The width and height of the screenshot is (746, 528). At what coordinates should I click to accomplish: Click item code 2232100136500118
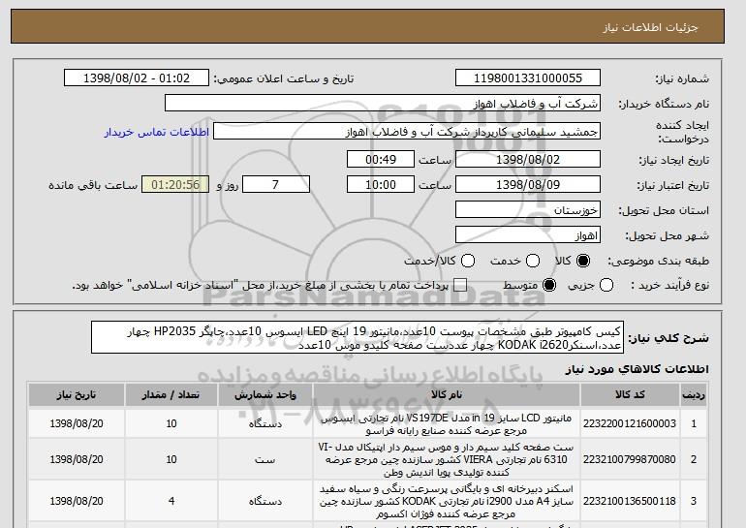[x=630, y=501]
